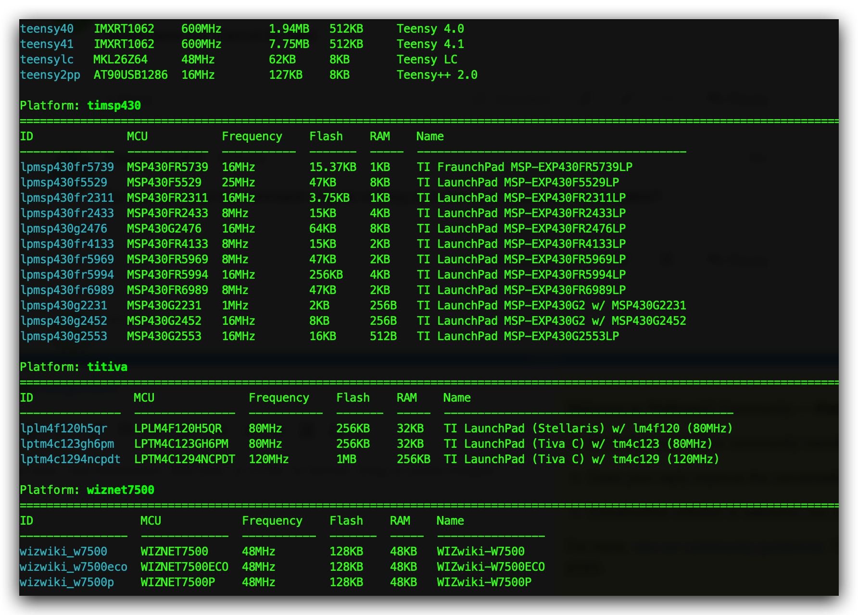Click the 7.75MB flash value

click(x=289, y=44)
